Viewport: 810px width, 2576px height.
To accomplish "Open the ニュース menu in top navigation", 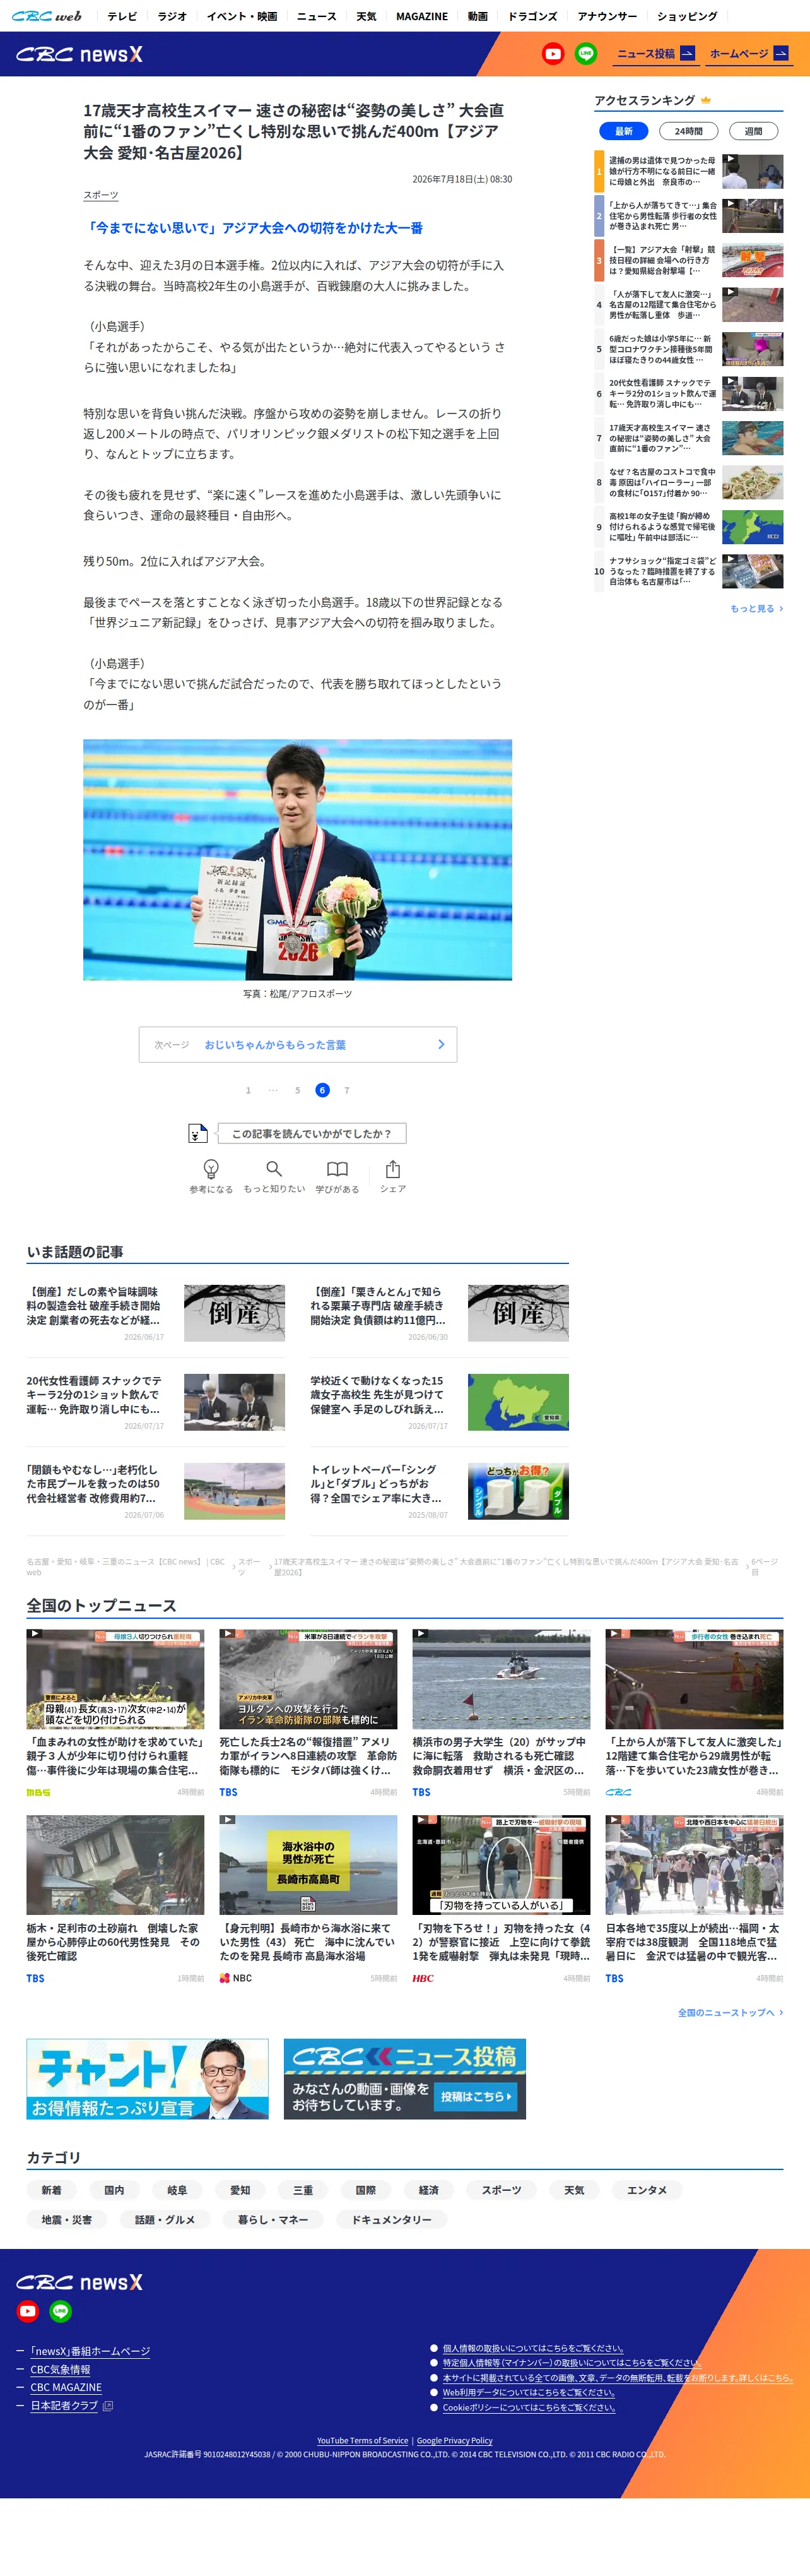I will pyautogui.click(x=317, y=16).
